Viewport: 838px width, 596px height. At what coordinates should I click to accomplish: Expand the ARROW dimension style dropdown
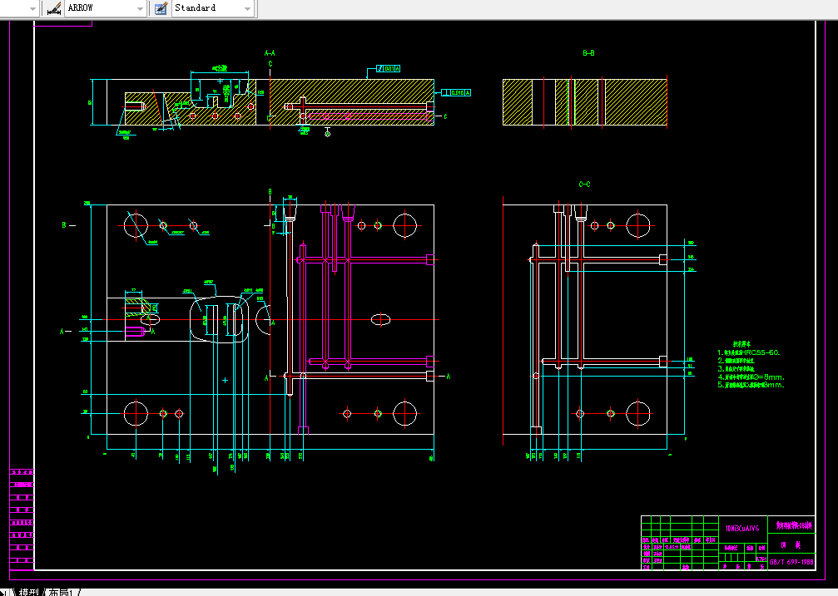tap(140, 8)
